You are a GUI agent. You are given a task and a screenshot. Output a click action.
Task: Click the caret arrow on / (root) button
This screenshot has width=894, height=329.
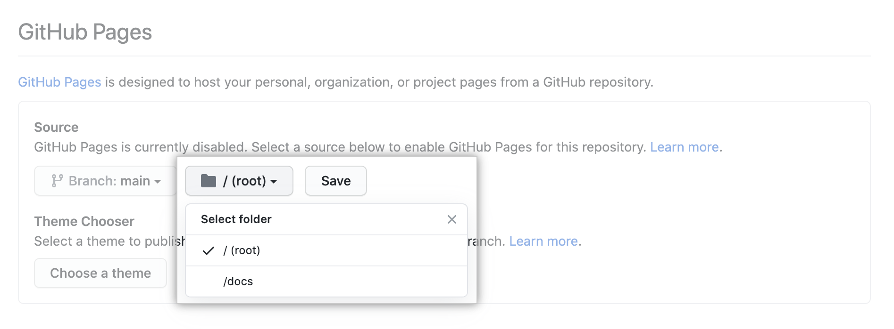coord(274,181)
